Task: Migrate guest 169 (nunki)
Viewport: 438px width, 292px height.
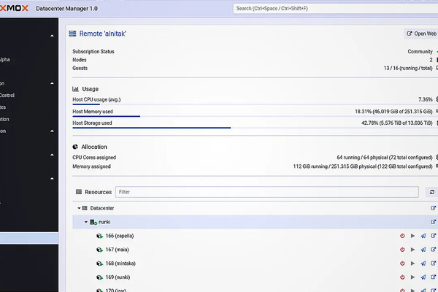Action: click(423, 277)
